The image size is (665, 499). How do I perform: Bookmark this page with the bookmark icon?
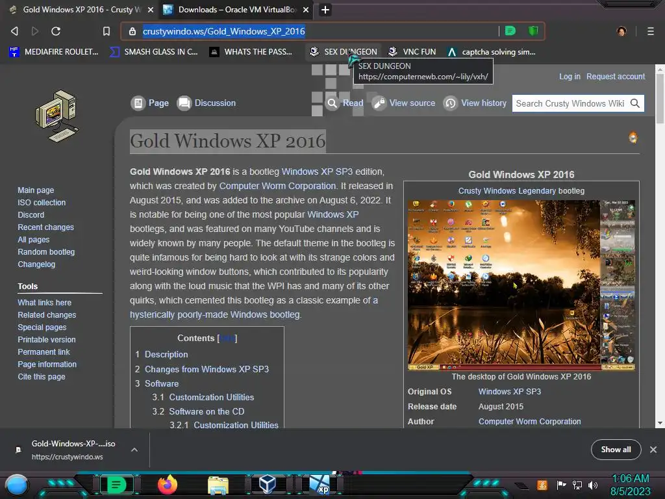(107, 31)
